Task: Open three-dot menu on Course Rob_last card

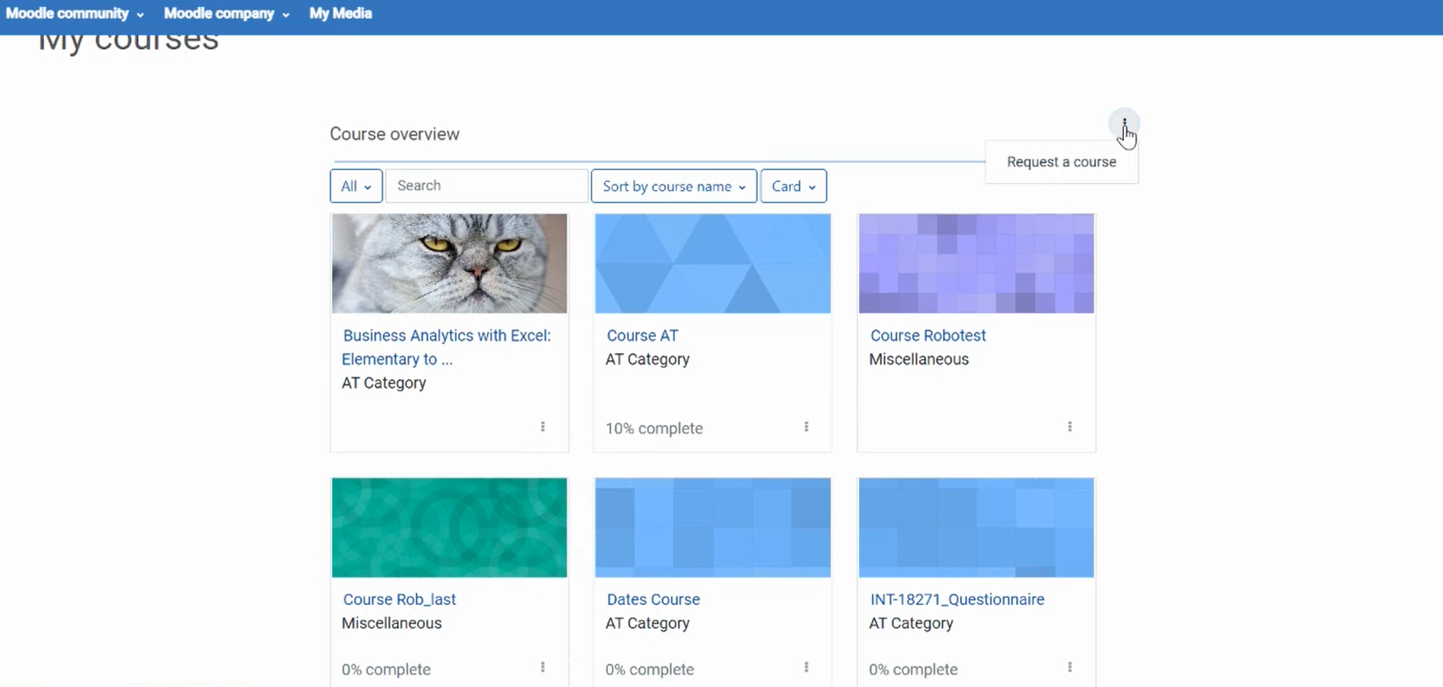Action: pyautogui.click(x=543, y=667)
